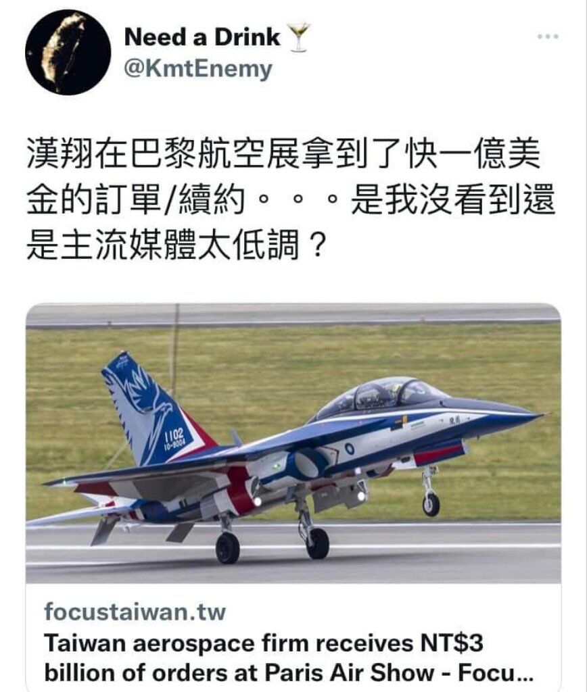Viewport: 587px width, 692px height.
Task: Open the Taiwan map profile avatar
Action: click(x=68, y=53)
